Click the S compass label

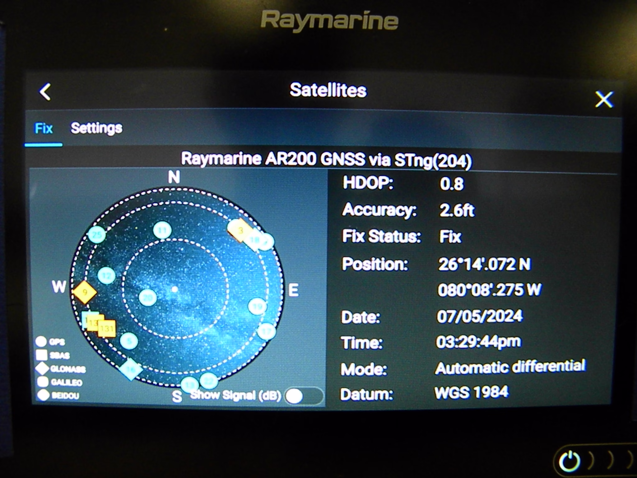coord(177,396)
